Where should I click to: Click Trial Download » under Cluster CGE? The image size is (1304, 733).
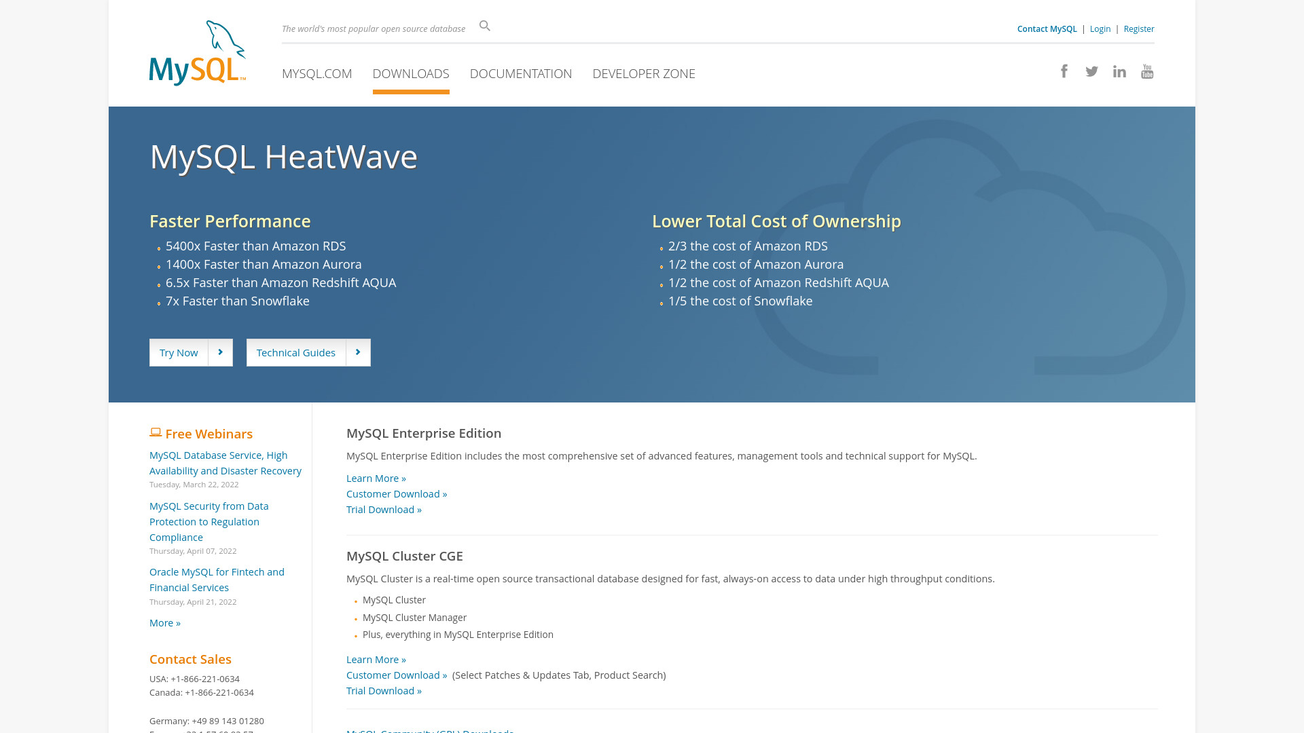384,690
